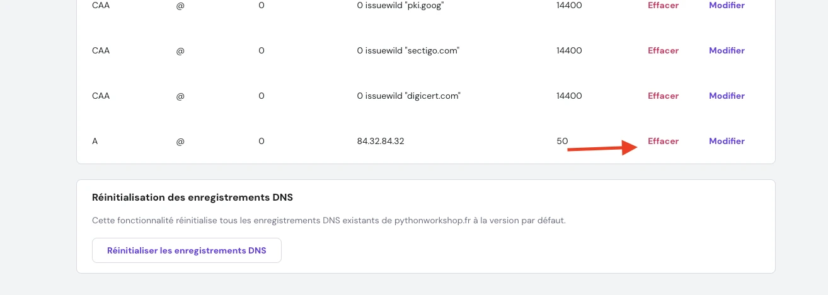Click the A record type label

95,141
